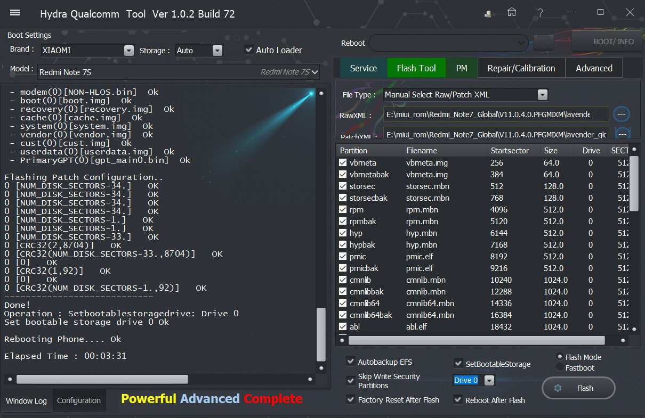The height and width of the screenshot is (418, 645).
Task: Toggle Skip Write Security Partitions
Action: pos(350,381)
